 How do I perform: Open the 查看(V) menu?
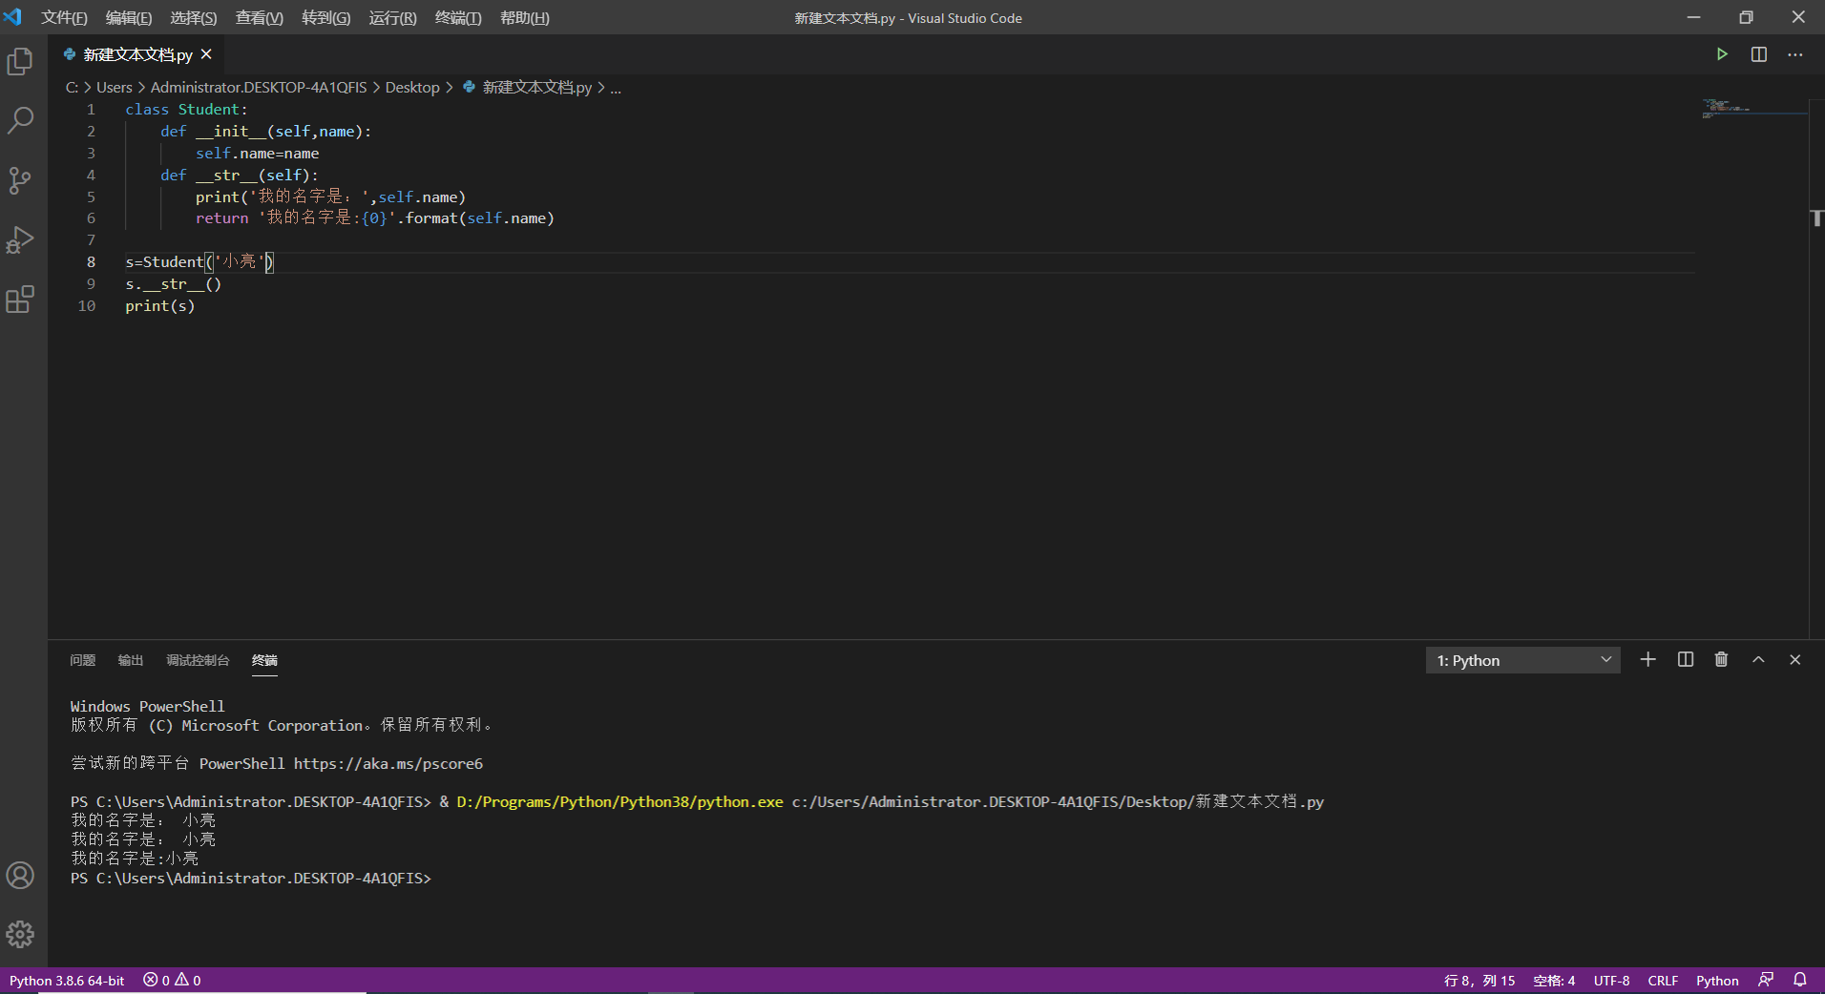click(260, 18)
